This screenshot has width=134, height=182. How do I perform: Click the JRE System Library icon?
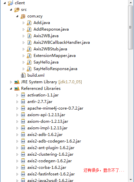17,82
